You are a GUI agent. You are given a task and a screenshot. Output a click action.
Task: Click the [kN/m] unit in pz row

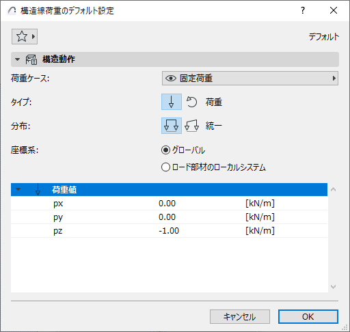click(x=260, y=231)
